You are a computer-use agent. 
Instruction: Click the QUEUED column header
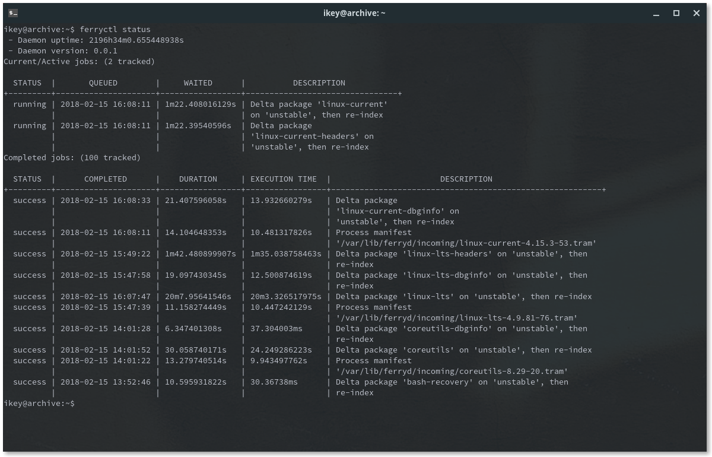coord(103,82)
